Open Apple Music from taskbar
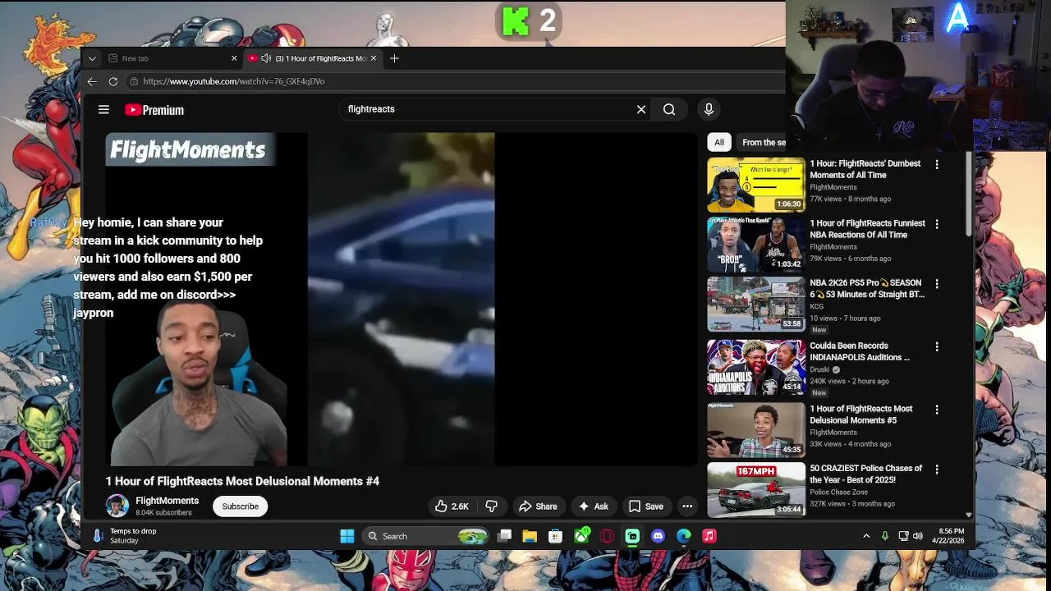Image resolution: width=1051 pixels, height=591 pixels. pyautogui.click(x=709, y=536)
